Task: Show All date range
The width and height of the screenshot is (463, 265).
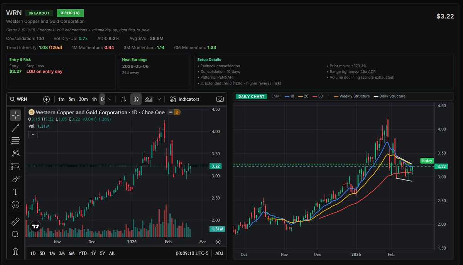Action: [x=112, y=253]
